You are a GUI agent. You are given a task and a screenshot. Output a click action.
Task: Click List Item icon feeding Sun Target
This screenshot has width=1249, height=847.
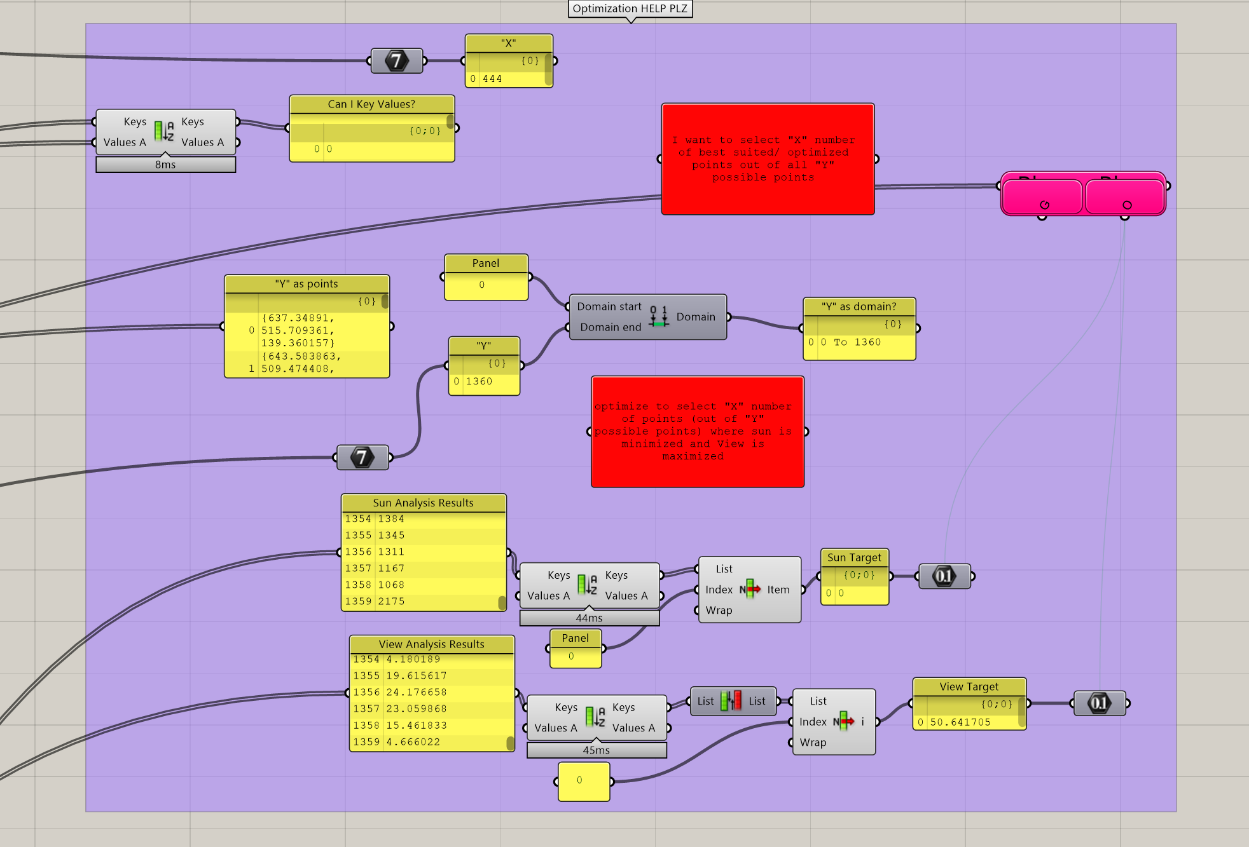[750, 589]
